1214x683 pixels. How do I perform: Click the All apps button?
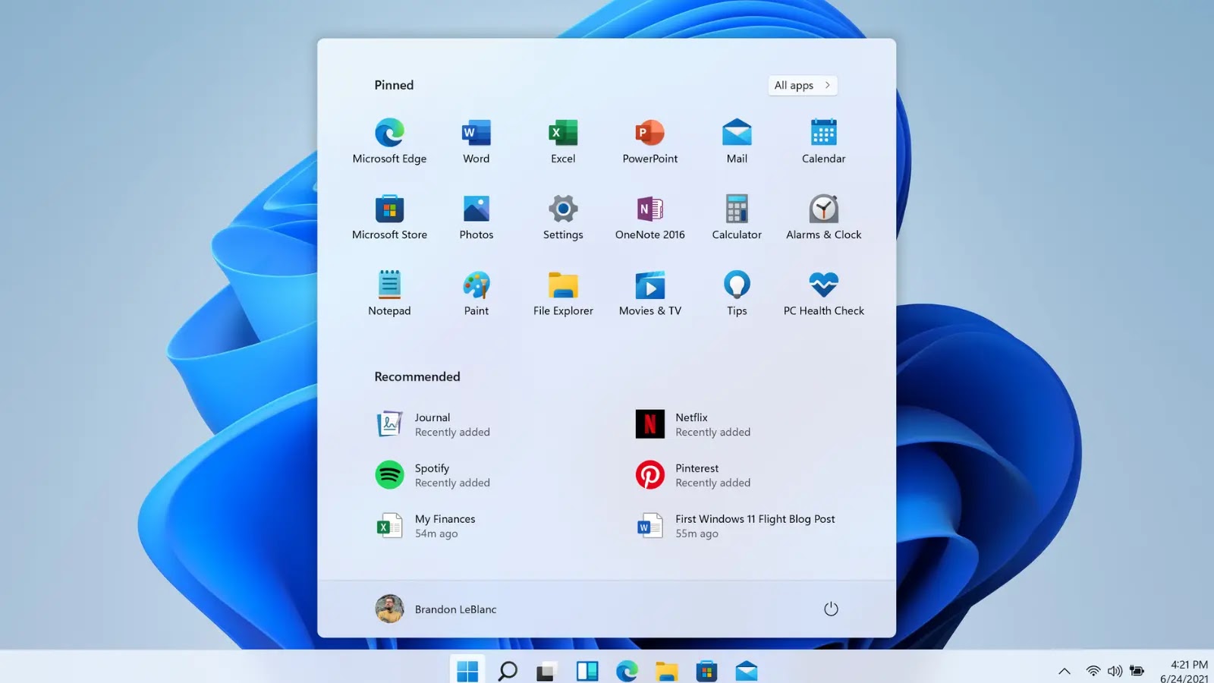point(801,85)
